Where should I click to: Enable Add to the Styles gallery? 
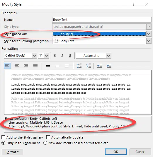coord(4,137)
